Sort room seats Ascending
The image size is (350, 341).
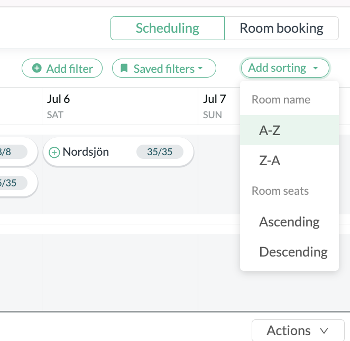tap(289, 222)
